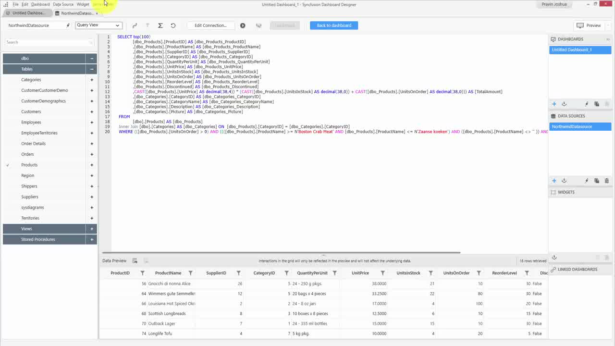The height and width of the screenshot is (346, 615).
Task: Click the join/link tables toolbar icon
Action: pos(135,25)
